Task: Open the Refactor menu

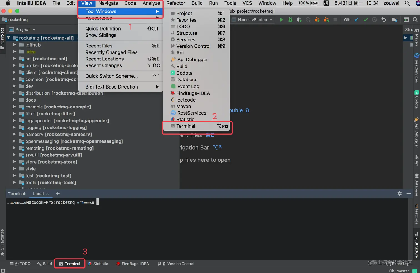Action: point(176,3)
